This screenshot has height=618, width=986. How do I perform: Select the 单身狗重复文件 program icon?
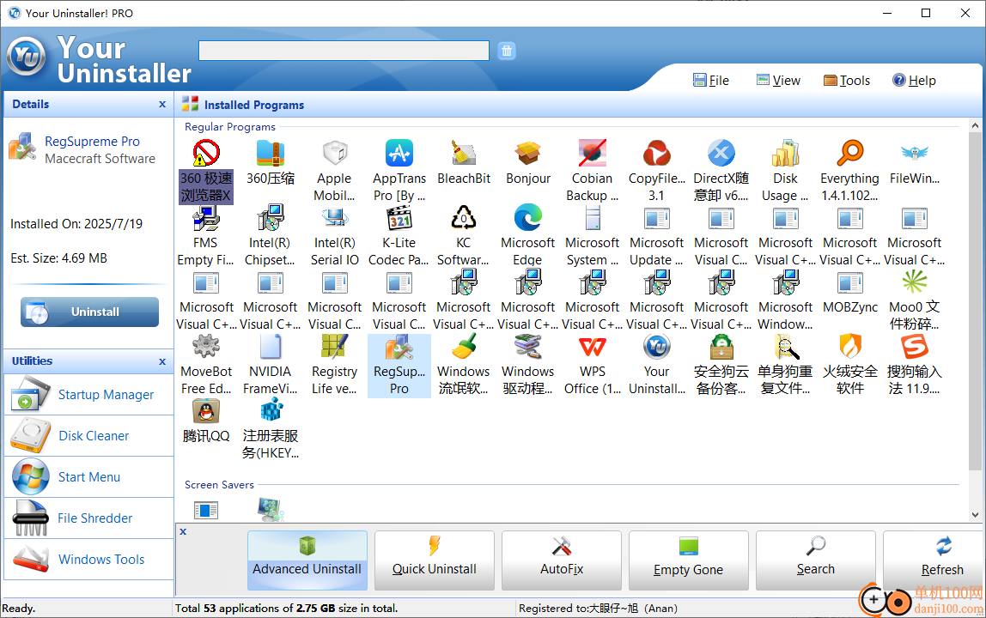pos(785,347)
